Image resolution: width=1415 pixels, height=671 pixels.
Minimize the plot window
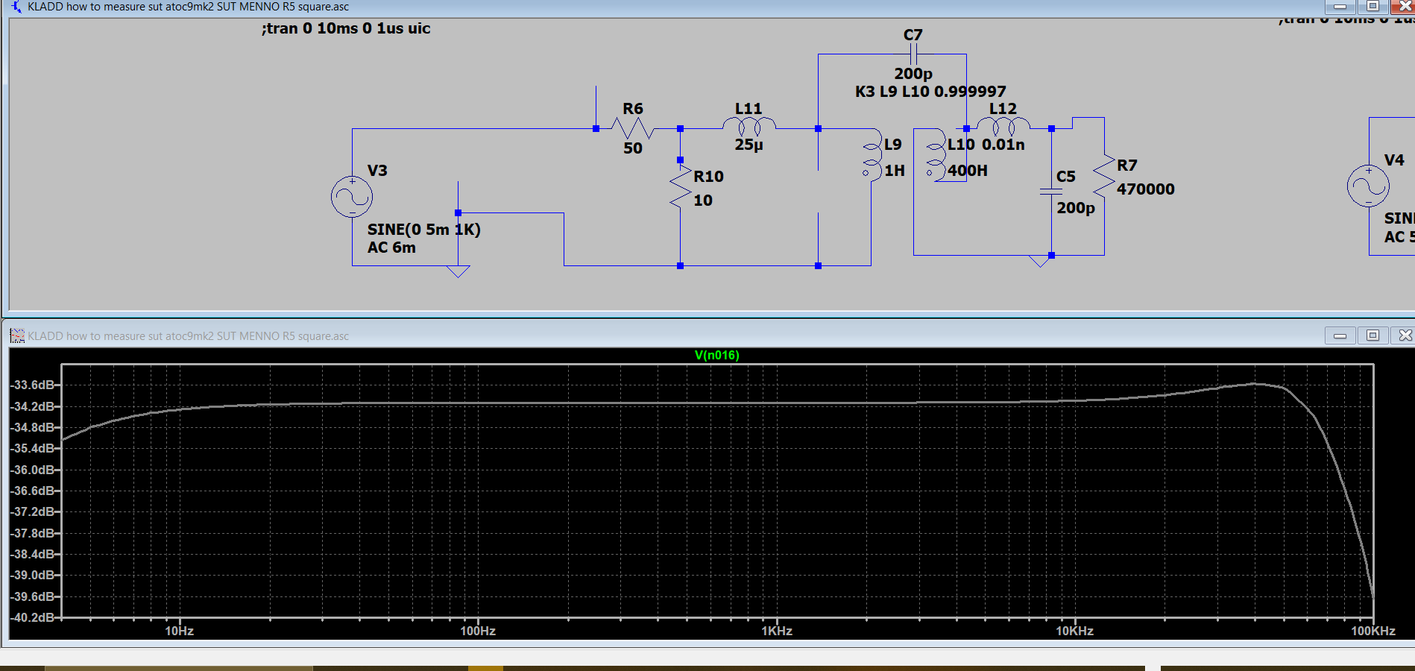click(x=1340, y=335)
